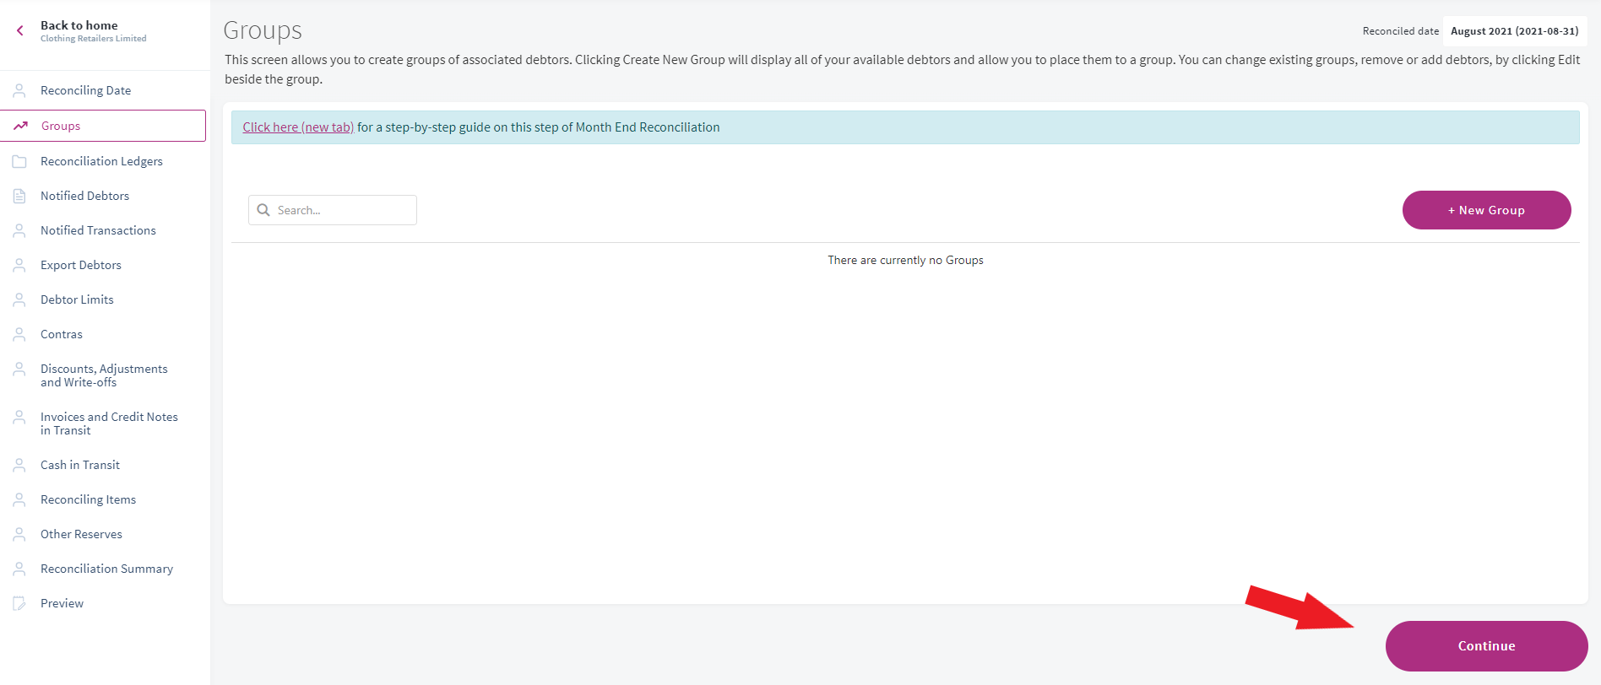Click the Groups page heading

pyautogui.click(x=263, y=30)
